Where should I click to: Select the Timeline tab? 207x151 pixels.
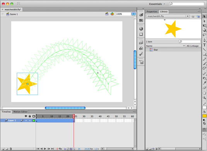6,112
